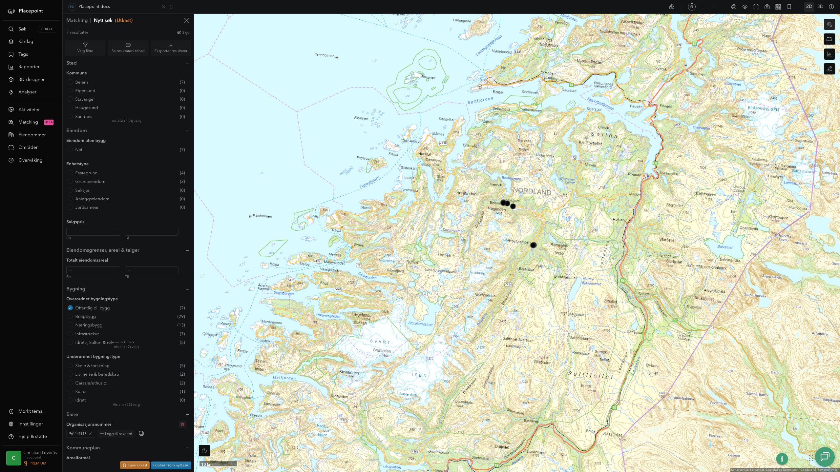Select Beiarn kommune radio option
Image resolution: width=840 pixels, height=472 pixels.
click(70, 82)
